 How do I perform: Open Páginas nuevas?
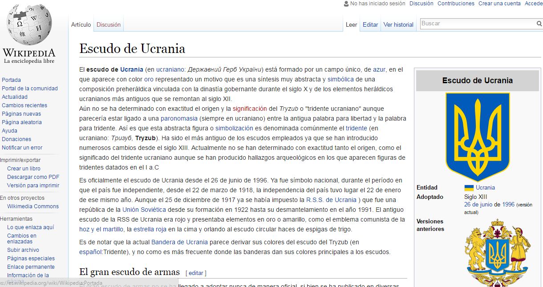tap(21, 114)
